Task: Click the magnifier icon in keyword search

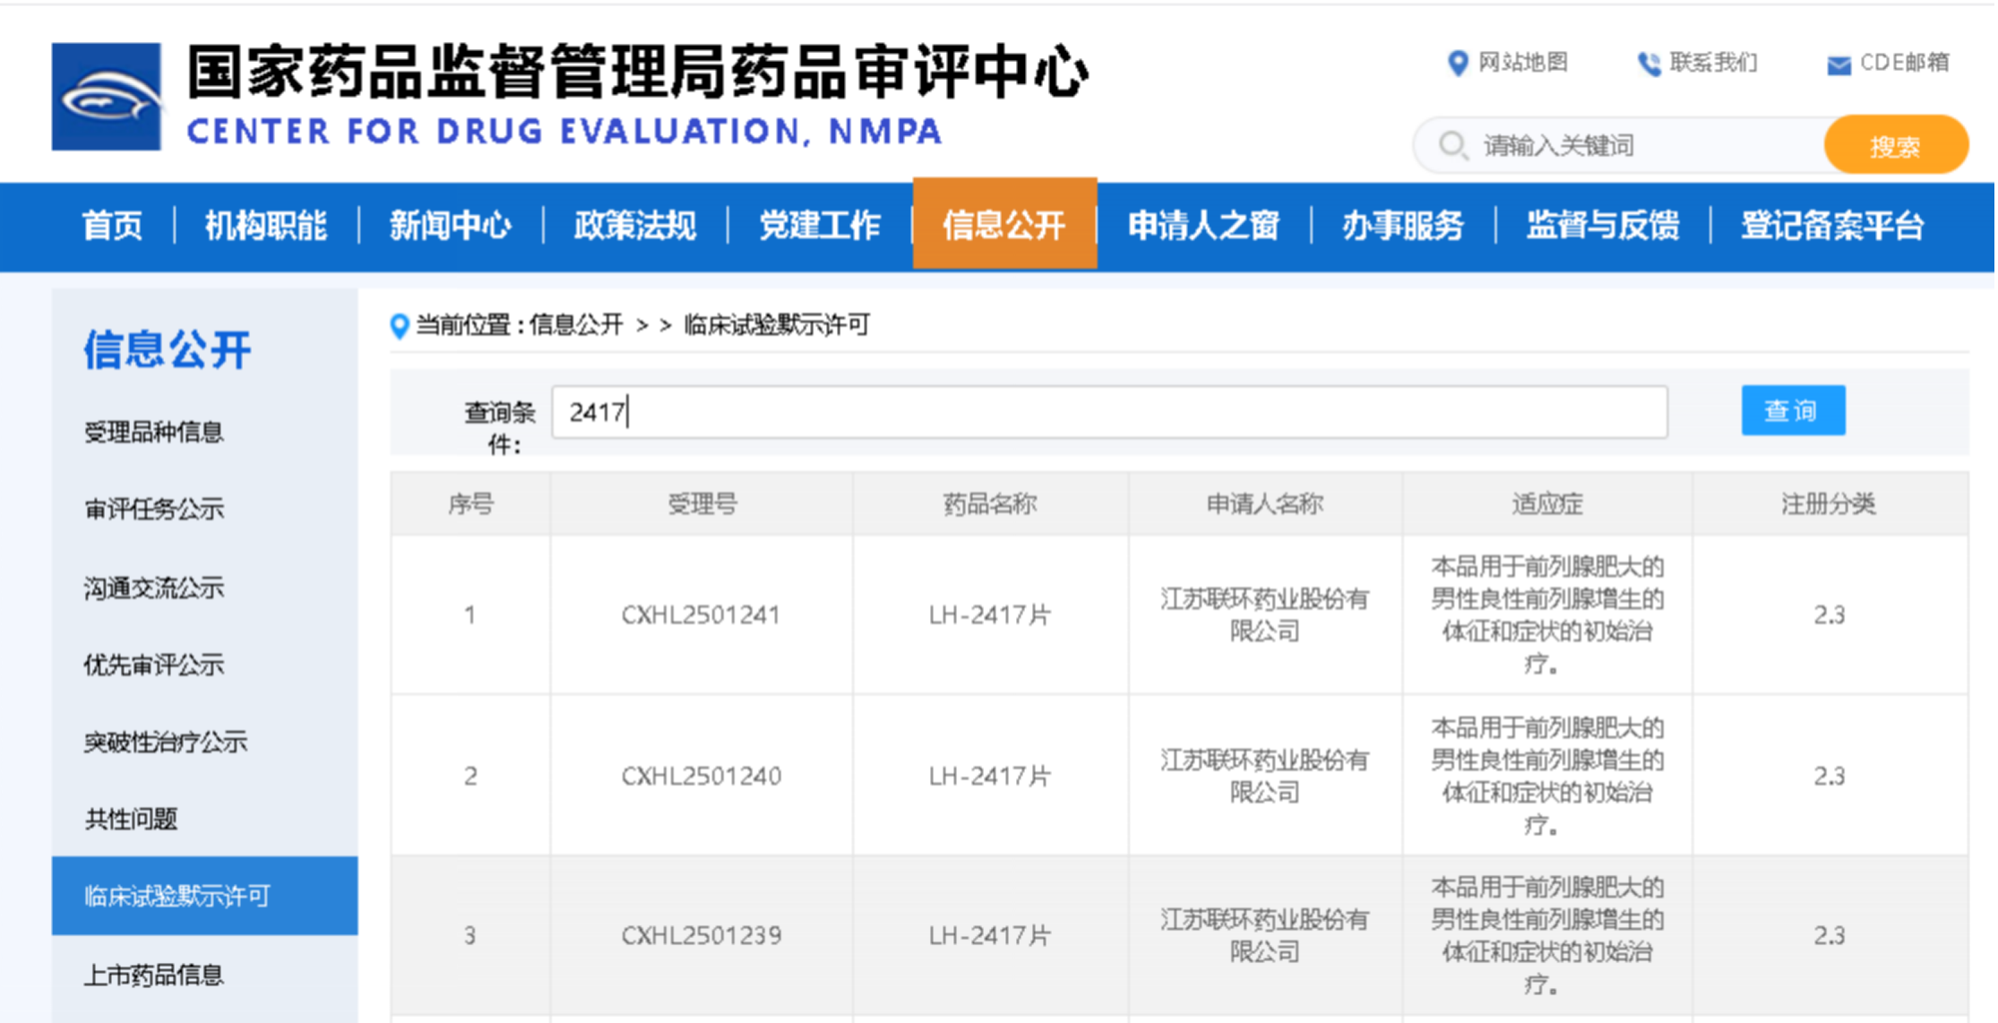Action: point(1451,145)
